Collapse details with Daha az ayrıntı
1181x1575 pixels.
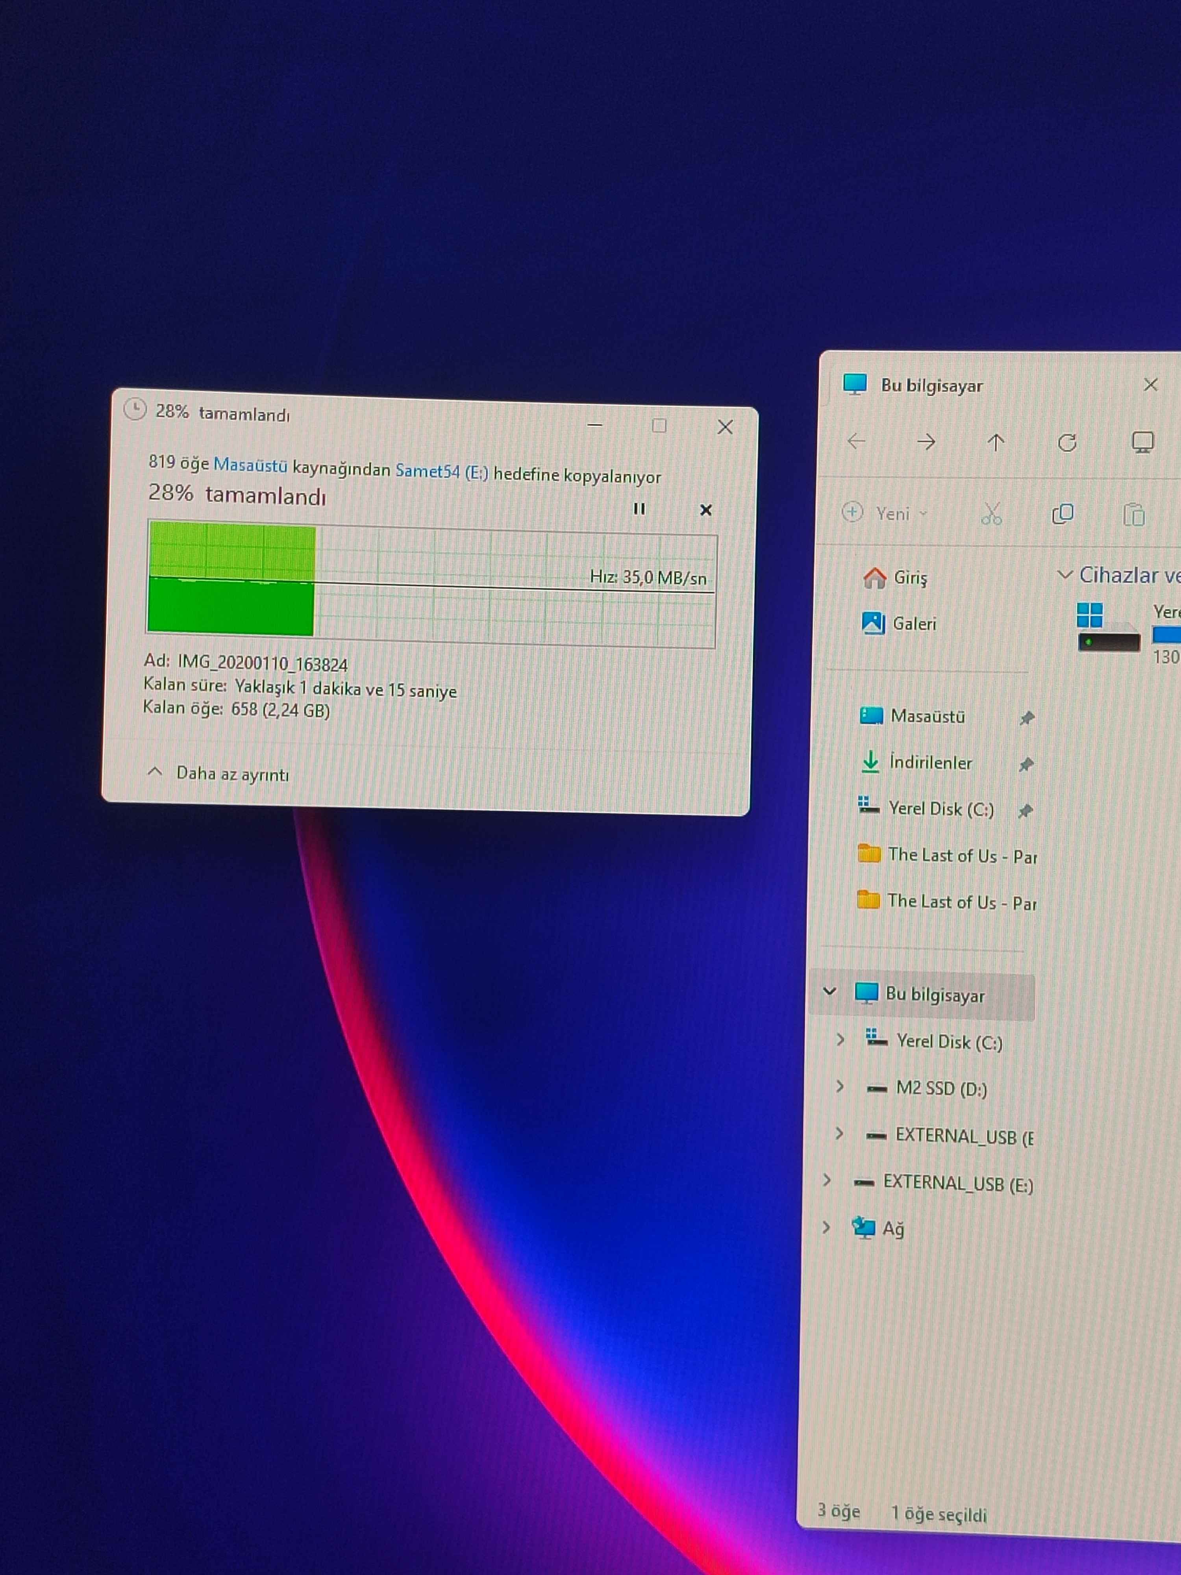(x=218, y=773)
